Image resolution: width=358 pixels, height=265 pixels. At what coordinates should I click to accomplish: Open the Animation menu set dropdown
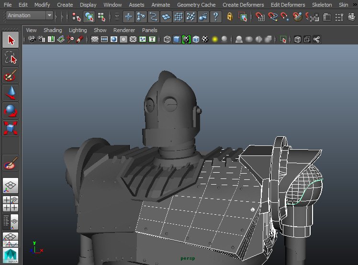[x=30, y=15]
